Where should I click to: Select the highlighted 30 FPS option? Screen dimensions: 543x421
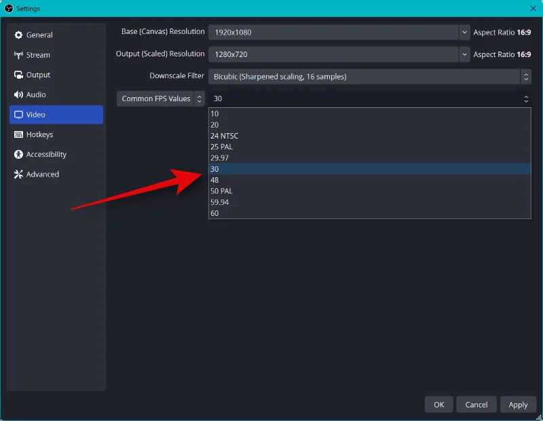point(369,169)
